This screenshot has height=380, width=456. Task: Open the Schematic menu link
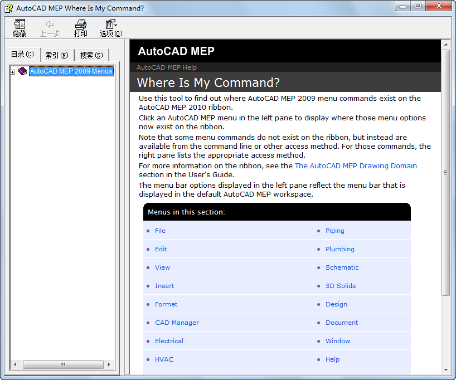tap(342, 267)
